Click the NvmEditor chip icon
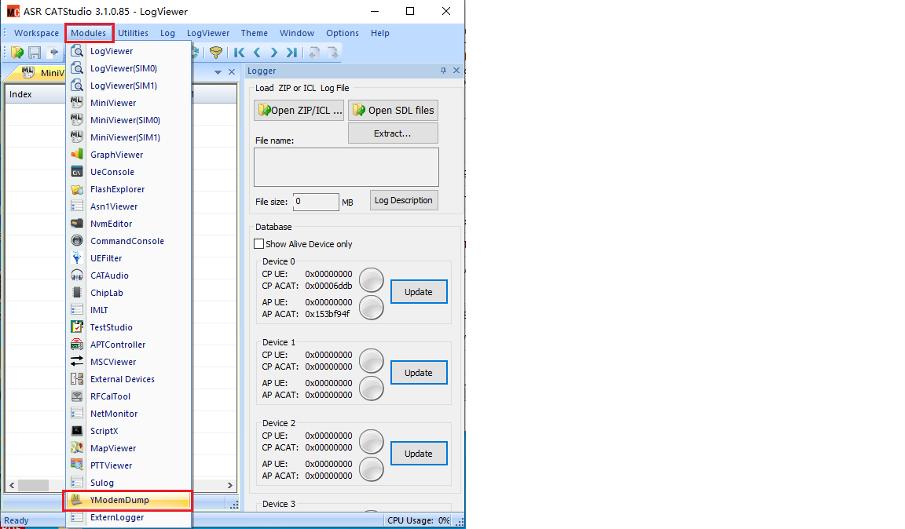905x529 pixels. coord(77,224)
